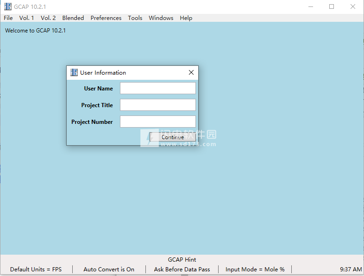Click Default Units = FPS status entry
The width and height of the screenshot is (364, 276).
coord(36,269)
